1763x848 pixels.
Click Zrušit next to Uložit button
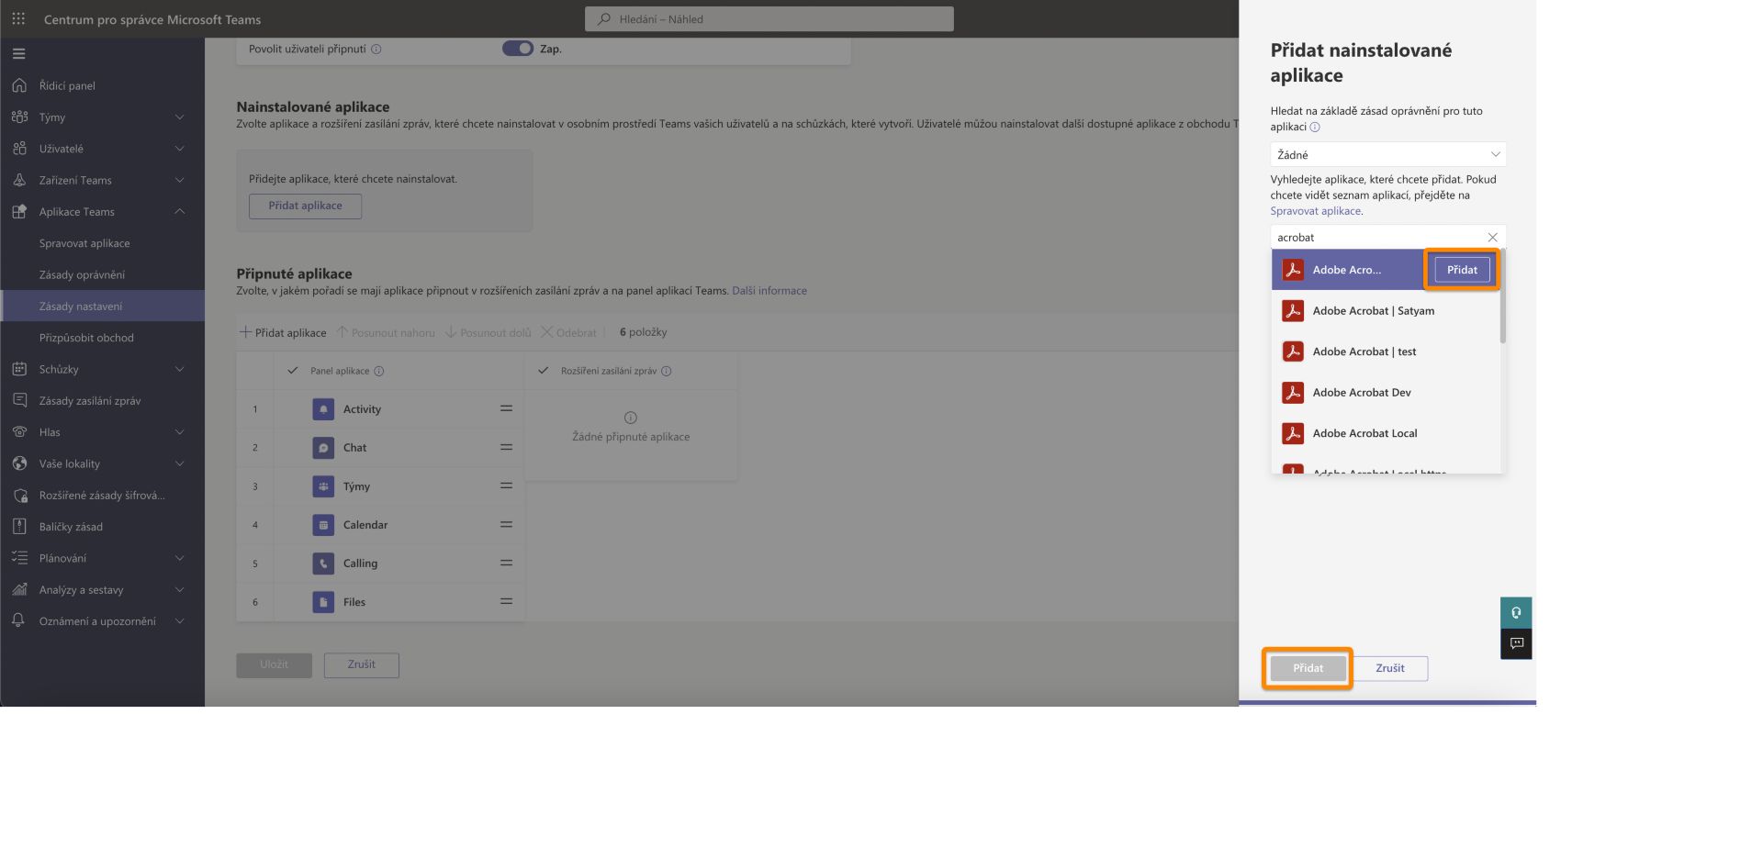pos(362,664)
